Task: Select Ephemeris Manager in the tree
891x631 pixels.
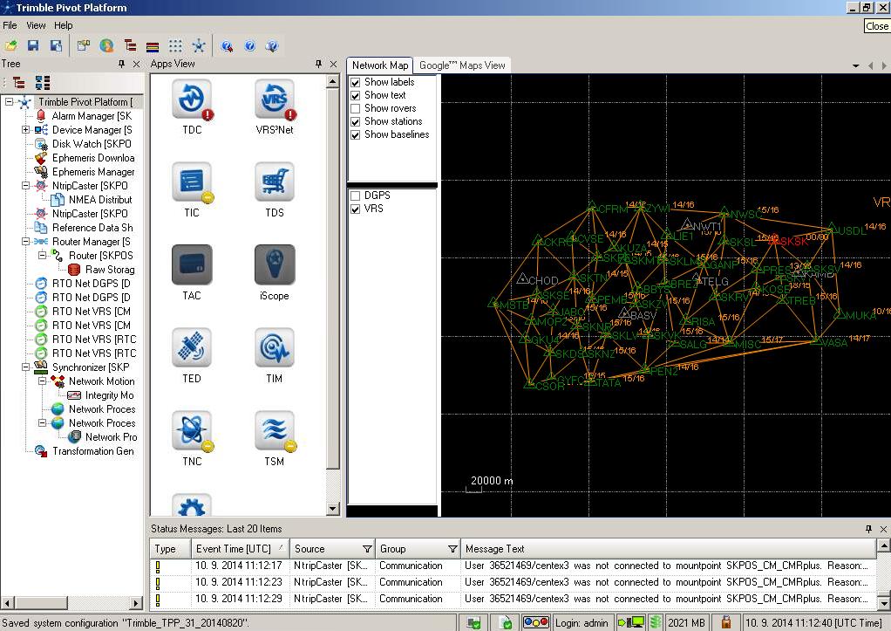Action: (x=93, y=172)
